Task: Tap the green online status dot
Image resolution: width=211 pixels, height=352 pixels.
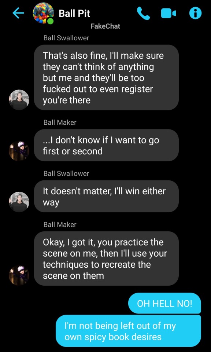Action: (x=50, y=21)
